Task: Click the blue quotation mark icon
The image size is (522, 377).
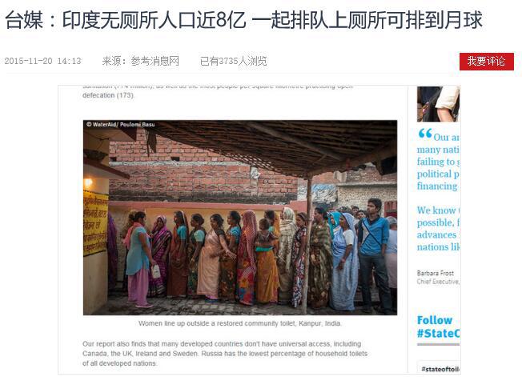Action: click(425, 134)
